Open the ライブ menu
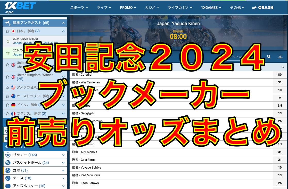Screen dimensions: 288x189 [x=104, y=7]
